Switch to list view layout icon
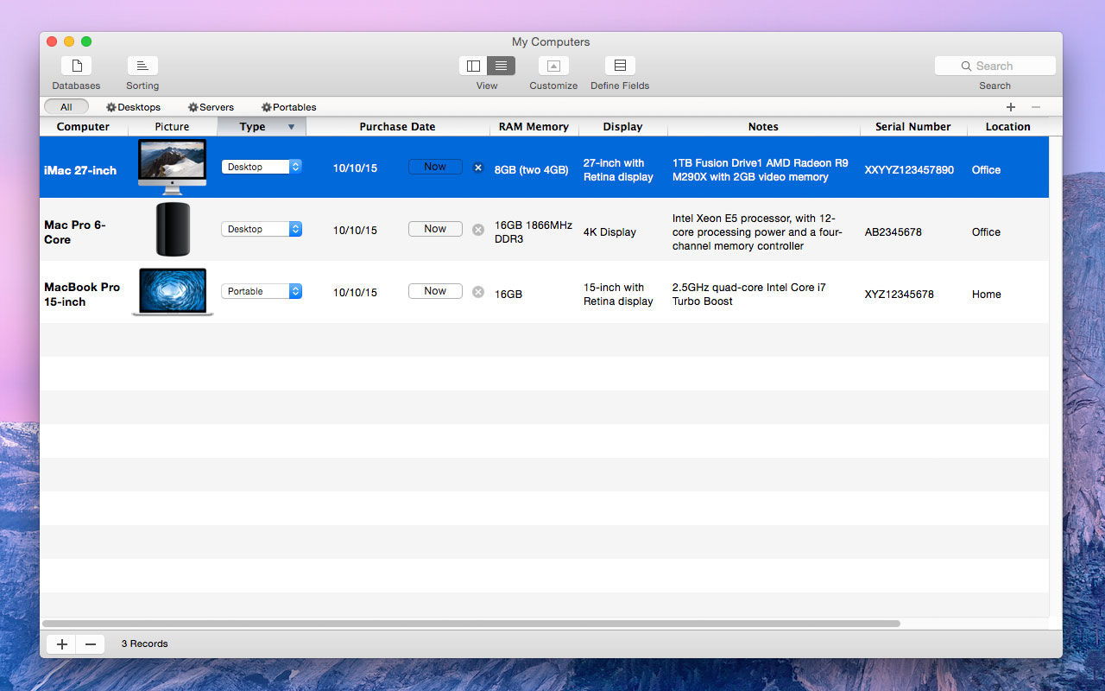 [502, 66]
